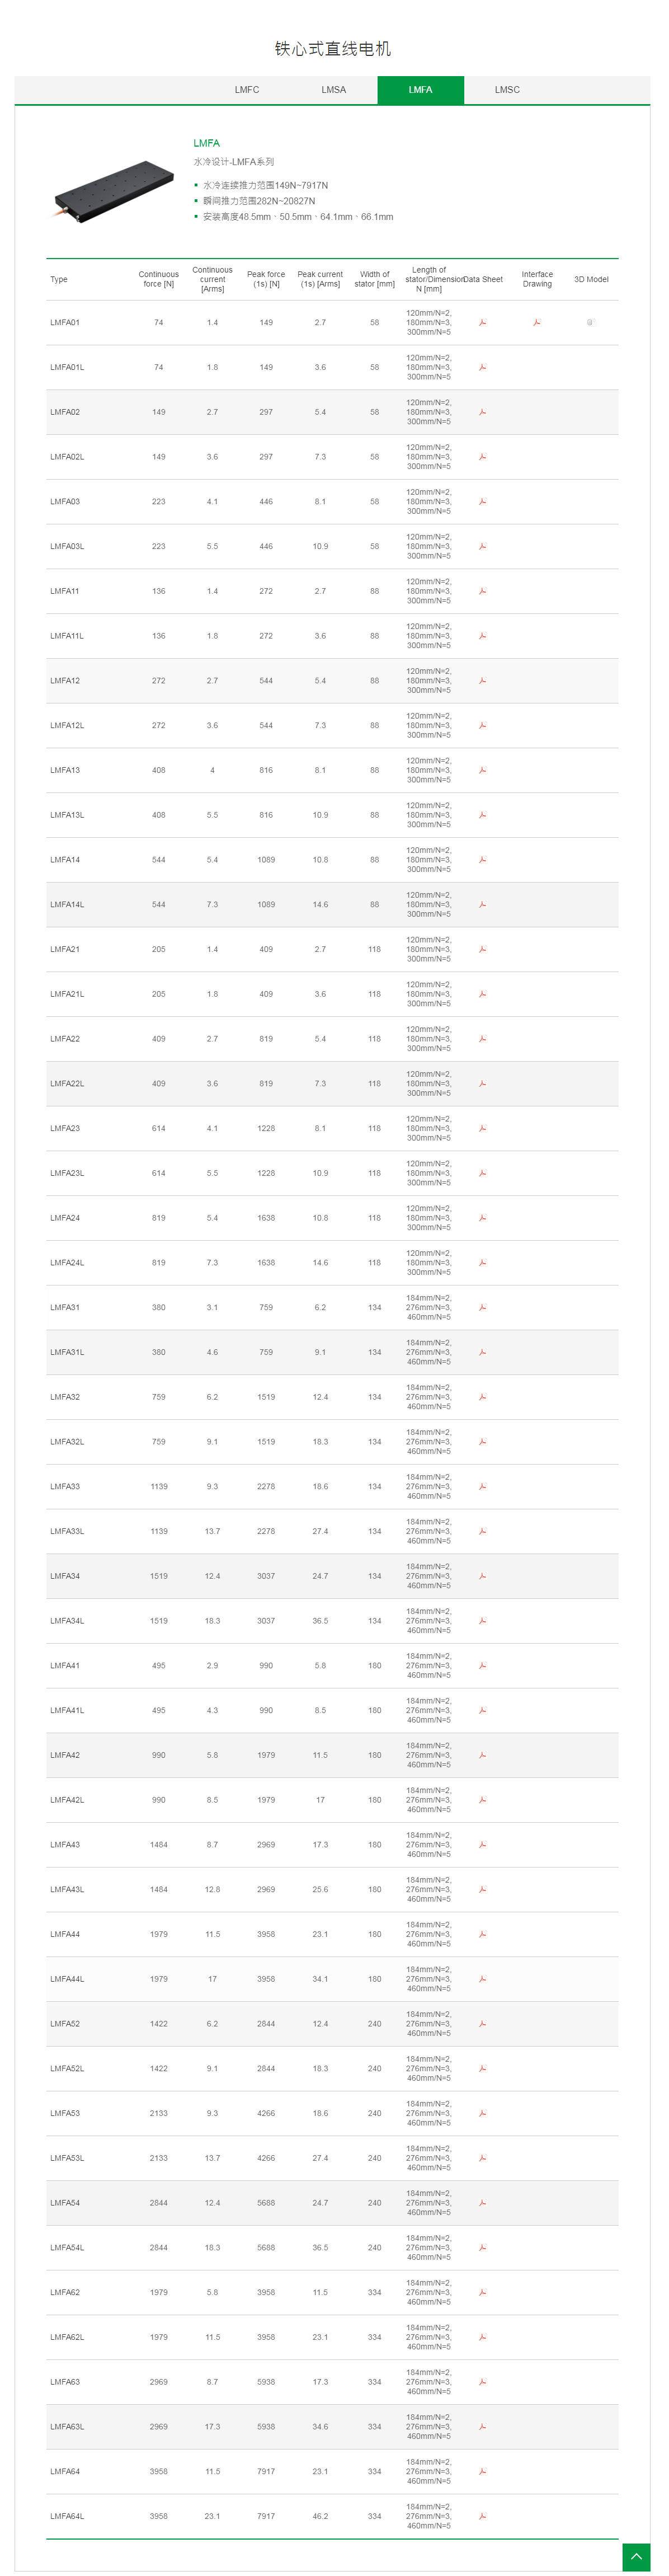Screen dimensions: 669x2576
Task: Click the active LMFA tab
Action: coord(420,90)
